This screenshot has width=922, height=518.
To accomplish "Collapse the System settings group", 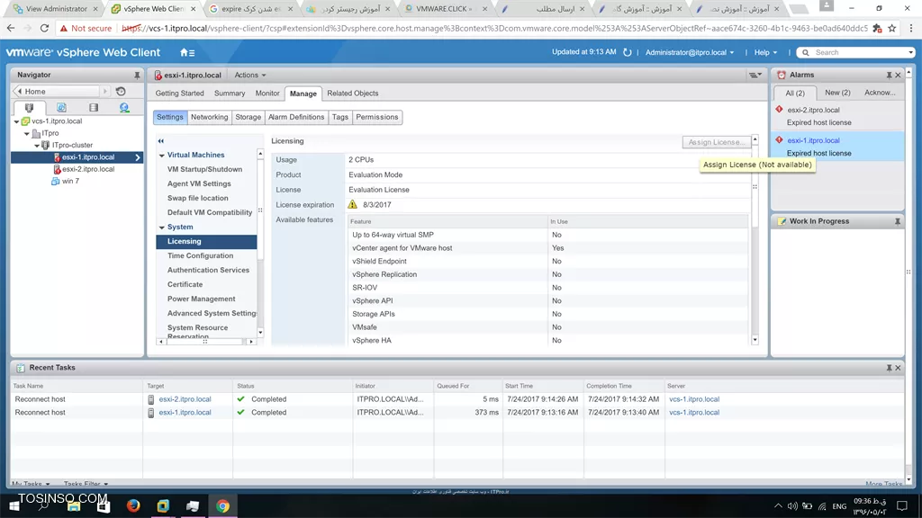I will point(162,228).
